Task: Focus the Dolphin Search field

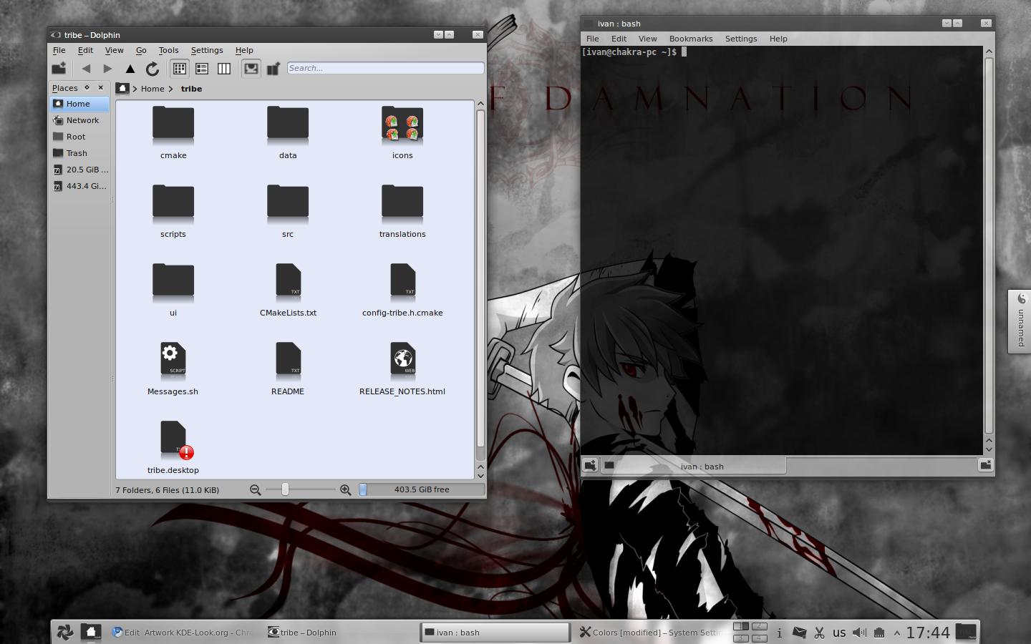Action: [385, 68]
